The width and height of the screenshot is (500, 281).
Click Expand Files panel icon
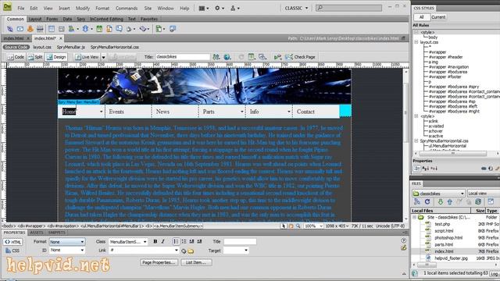click(491, 201)
